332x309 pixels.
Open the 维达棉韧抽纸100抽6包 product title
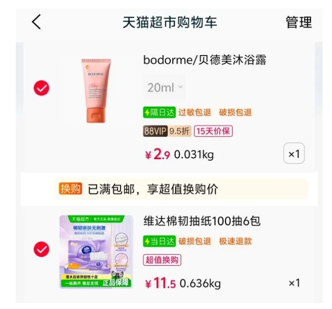(202, 221)
